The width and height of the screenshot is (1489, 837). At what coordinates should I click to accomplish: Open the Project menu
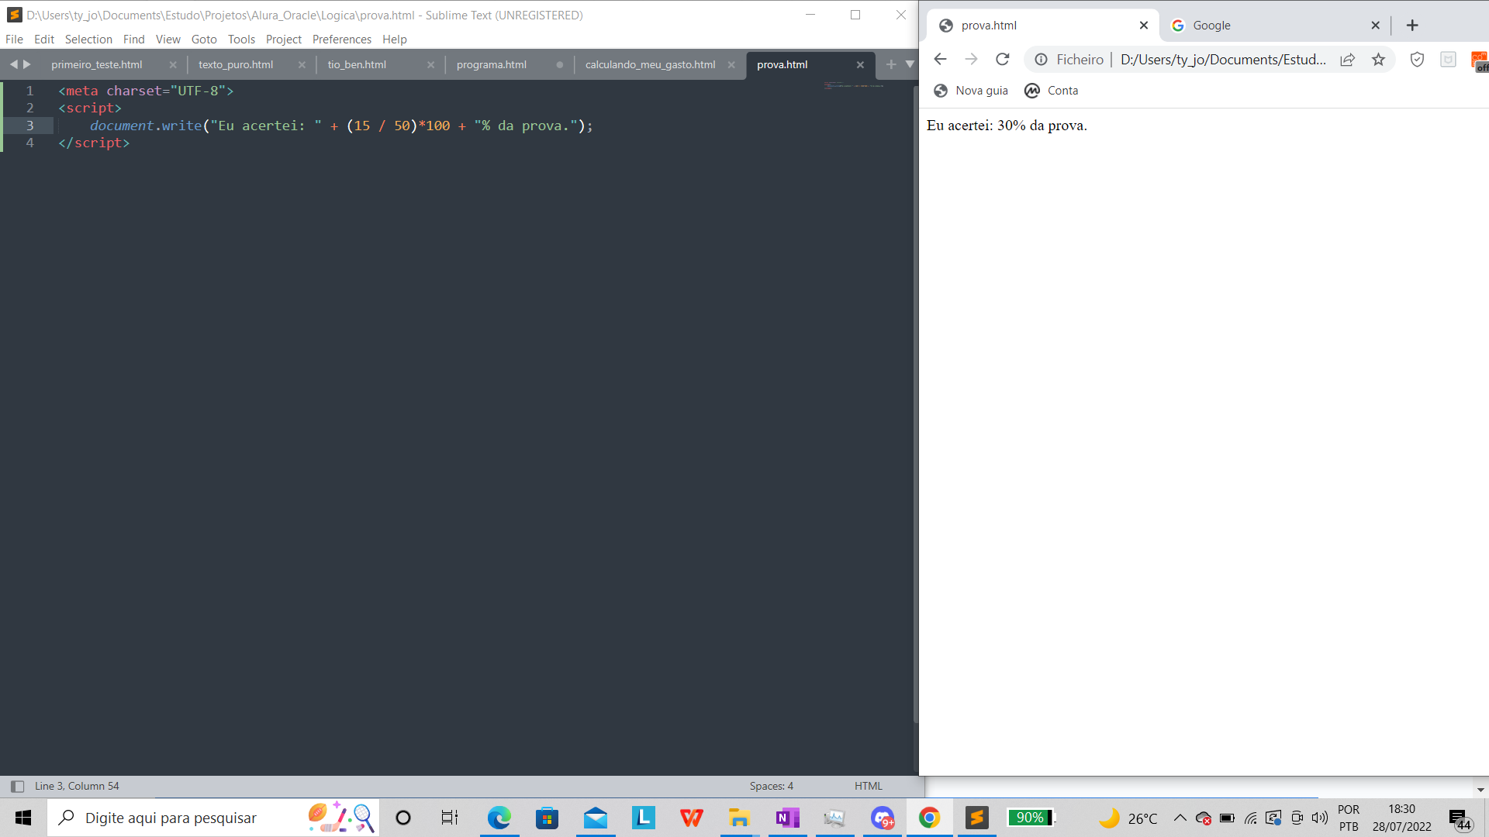[x=283, y=39]
